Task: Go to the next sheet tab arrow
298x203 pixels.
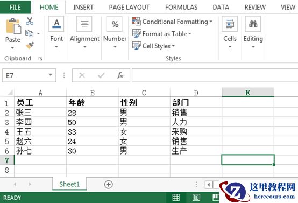Action: [30, 184]
